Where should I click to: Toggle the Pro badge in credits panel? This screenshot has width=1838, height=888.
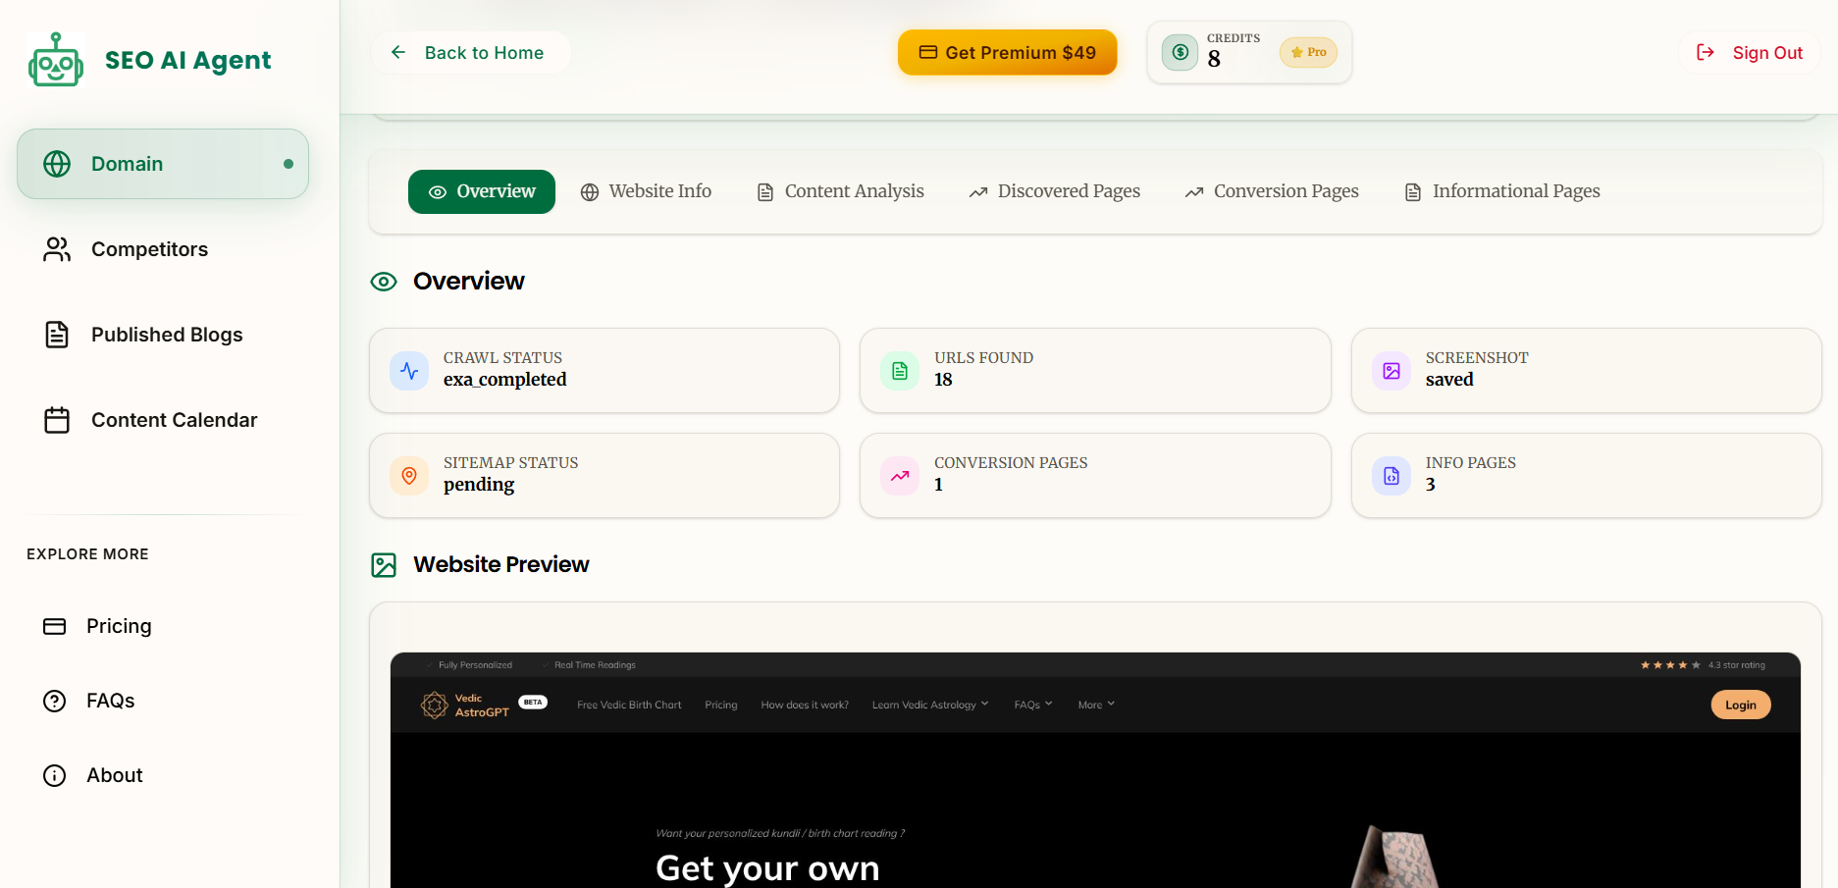1308,52
